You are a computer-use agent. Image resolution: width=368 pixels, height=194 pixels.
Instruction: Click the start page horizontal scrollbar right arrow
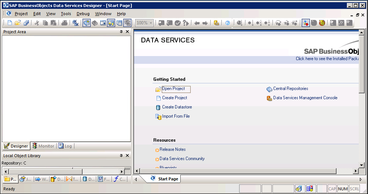[356, 172]
